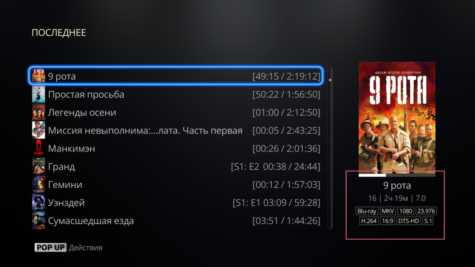Select the Манкимэн list entry

click(176, 149)
